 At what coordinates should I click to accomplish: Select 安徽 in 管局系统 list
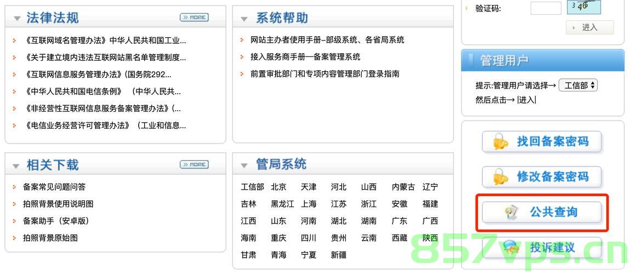point(400,204)
